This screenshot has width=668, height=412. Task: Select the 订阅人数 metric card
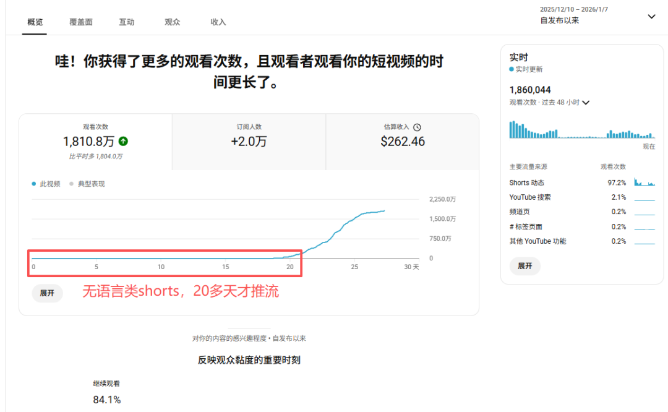[x=249, y=142]
